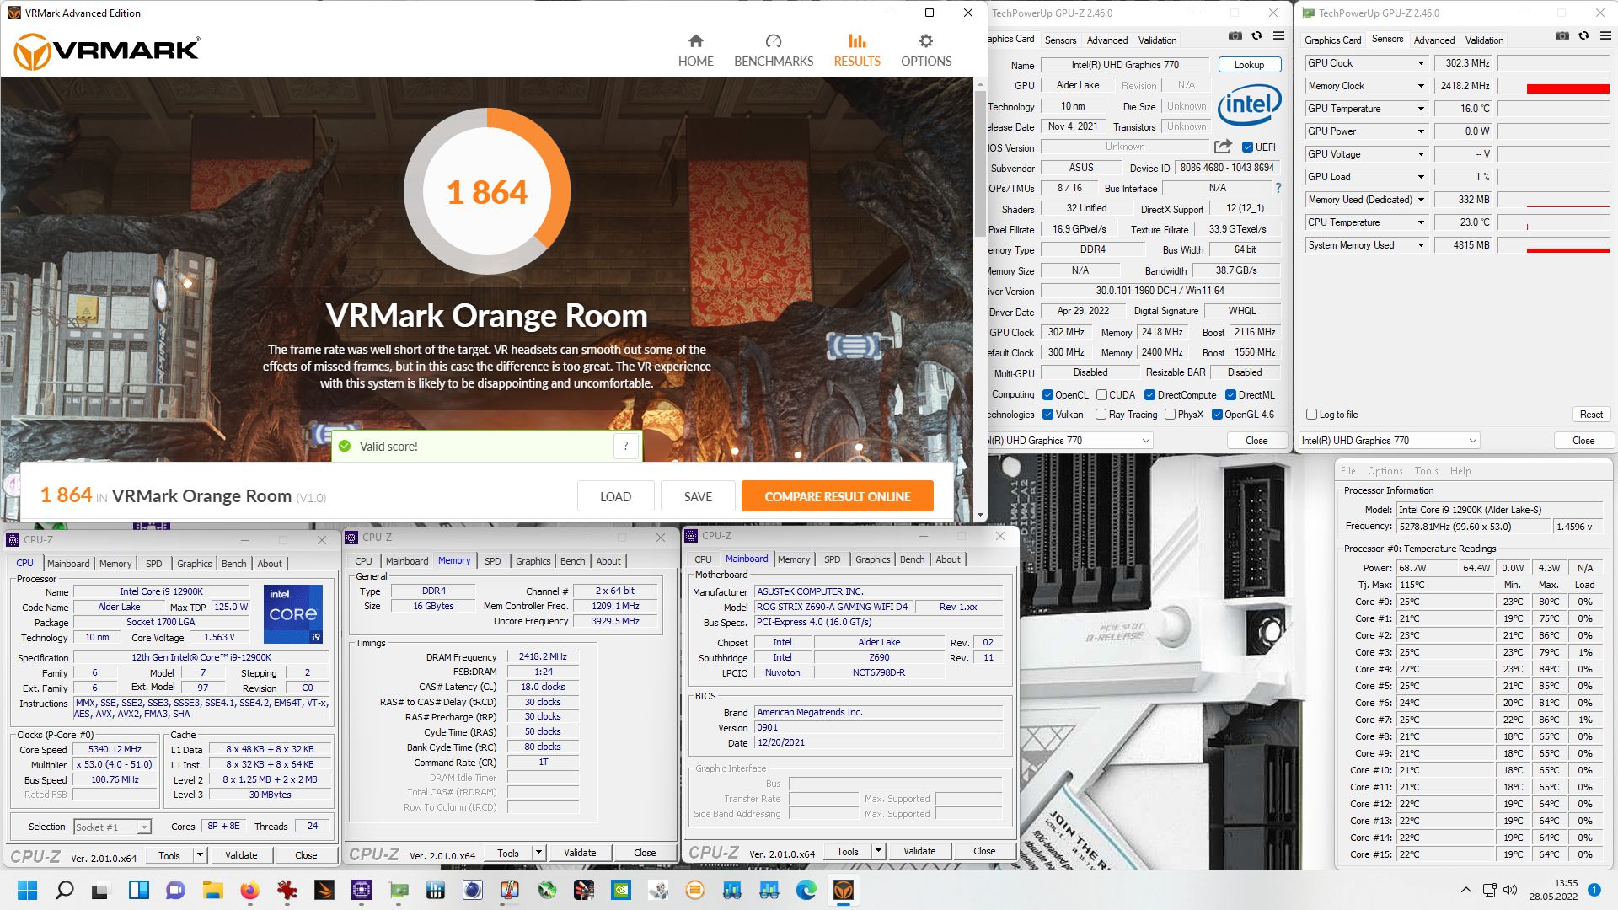Click the SAVE button in VRMark
This screenshot has width=1618, height=910.
[698, 496]
